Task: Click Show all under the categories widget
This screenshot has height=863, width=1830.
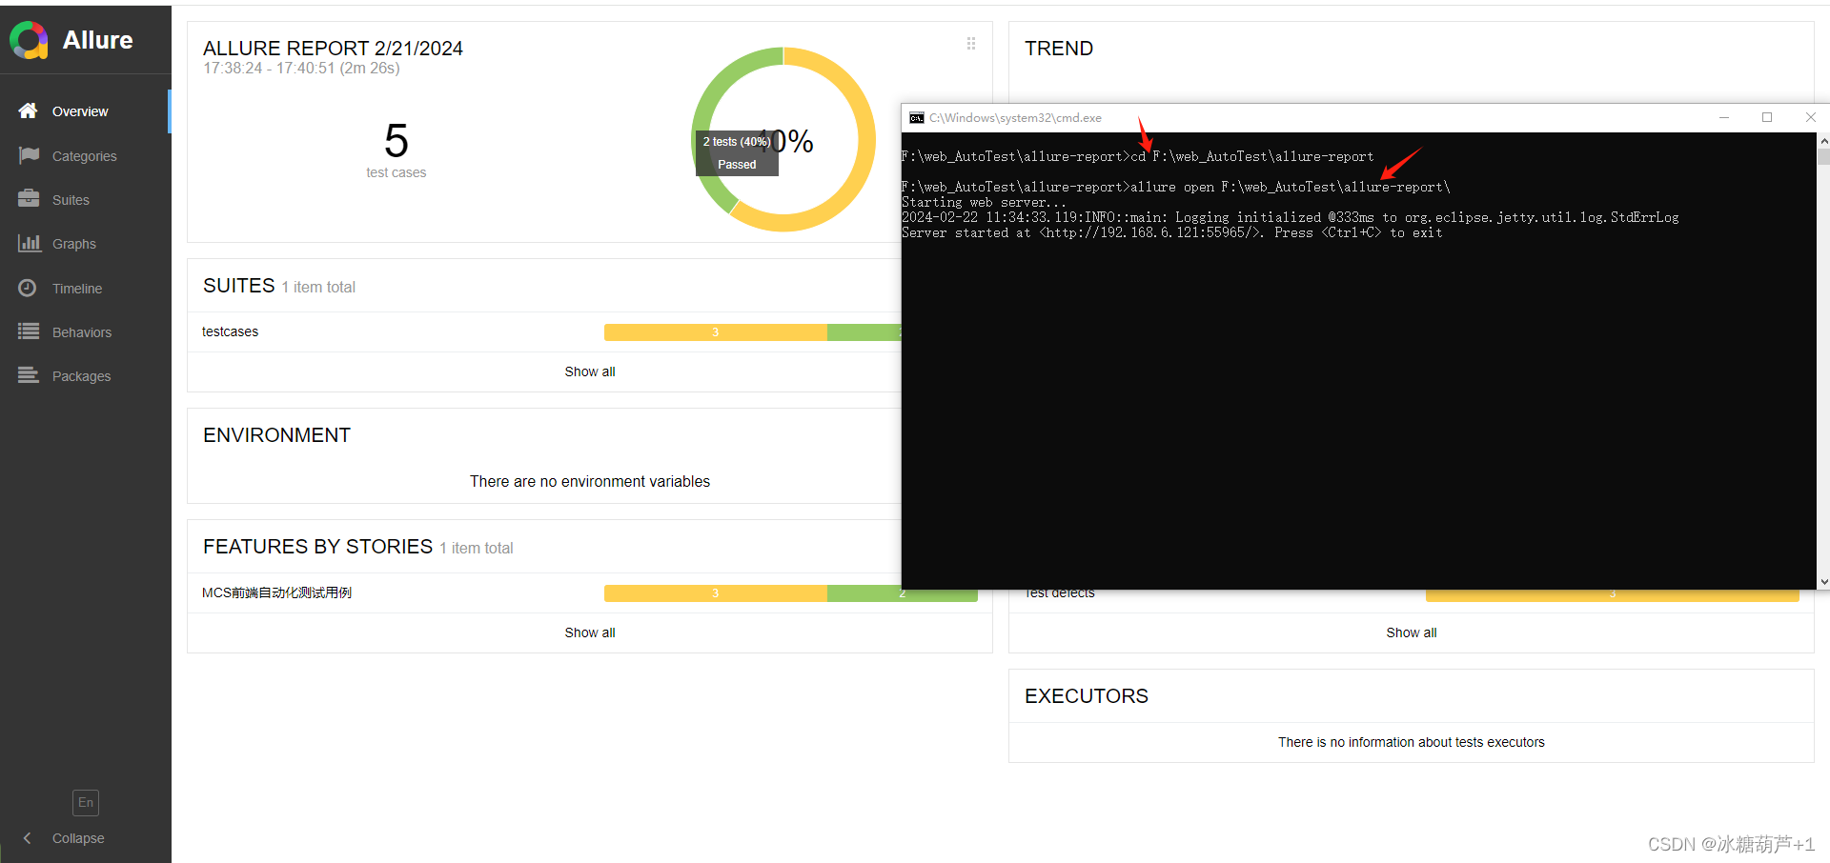Action: click(x=1412, y=632)
